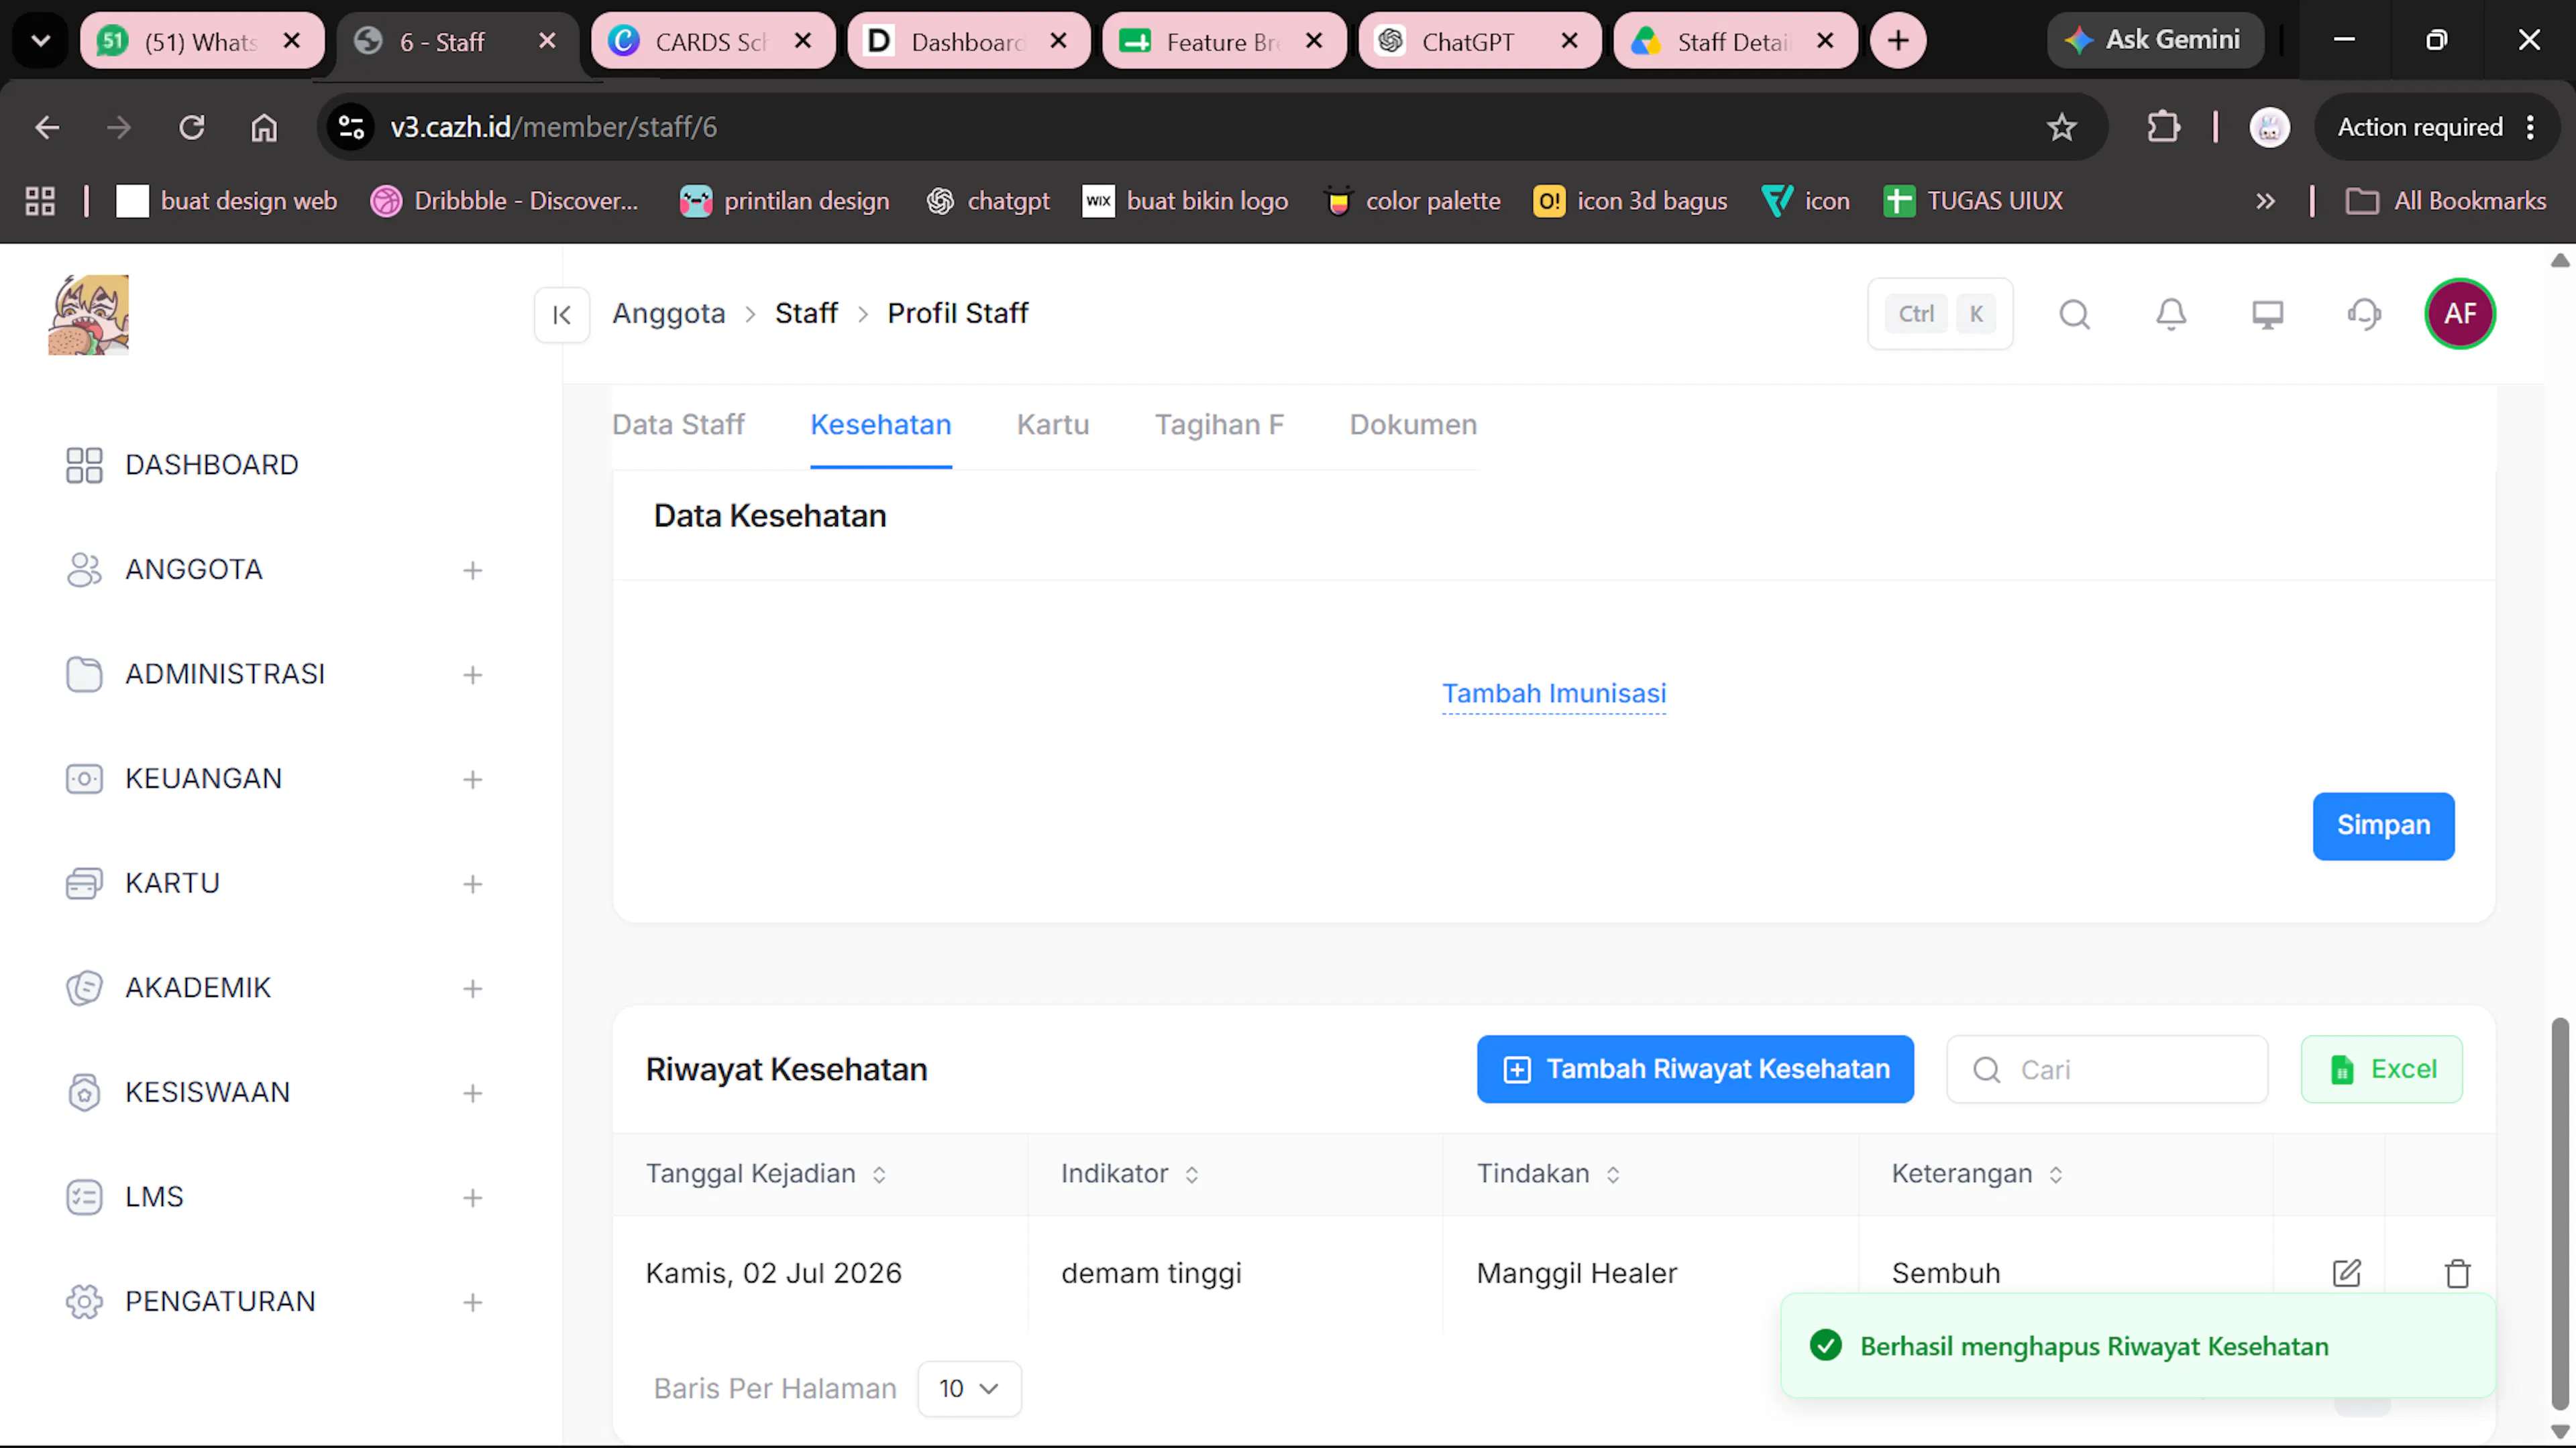Navigate back in the browser
The image size is (2576, 1448).
(47, 127)
